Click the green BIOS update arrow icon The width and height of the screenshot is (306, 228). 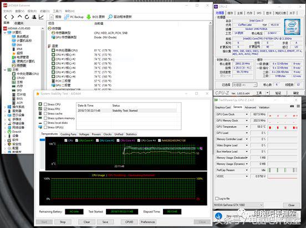click(89, 17)
